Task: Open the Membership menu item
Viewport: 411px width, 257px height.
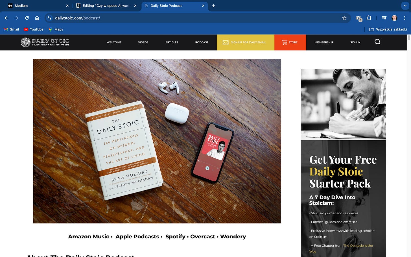Action: pos(324,42)
